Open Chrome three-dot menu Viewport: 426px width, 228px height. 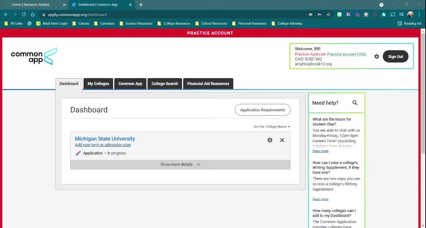[x=419, y=15]
